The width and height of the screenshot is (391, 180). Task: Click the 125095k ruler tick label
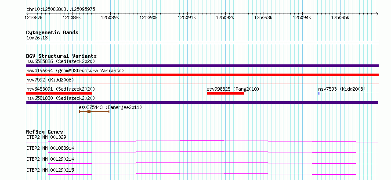(340, 18)
